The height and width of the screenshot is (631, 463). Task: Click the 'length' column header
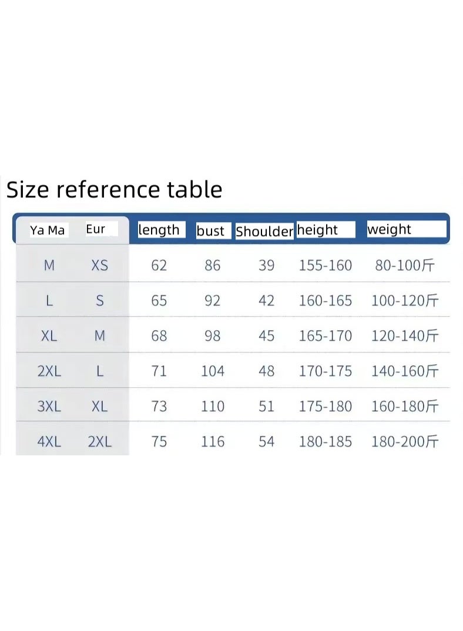coord(159,230)
